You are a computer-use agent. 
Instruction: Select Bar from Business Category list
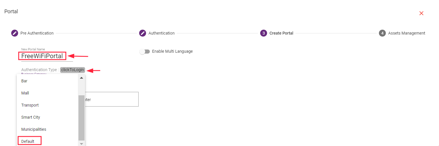(x=24, y=81)
